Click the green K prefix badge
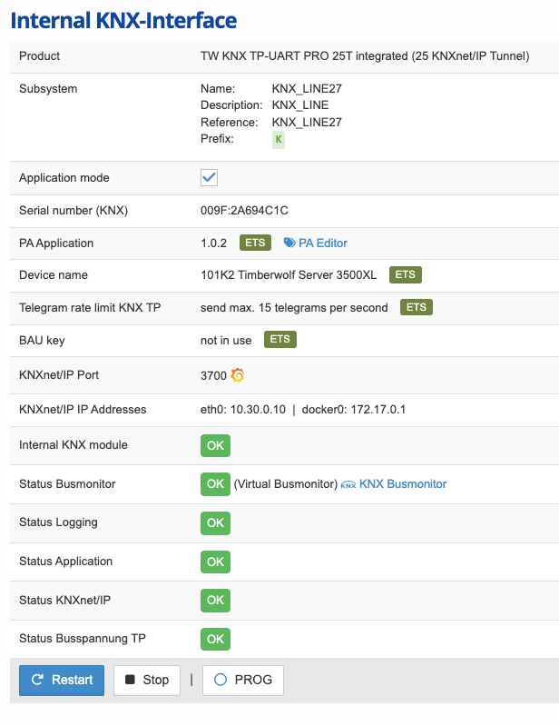 click(x=279, y=139)
